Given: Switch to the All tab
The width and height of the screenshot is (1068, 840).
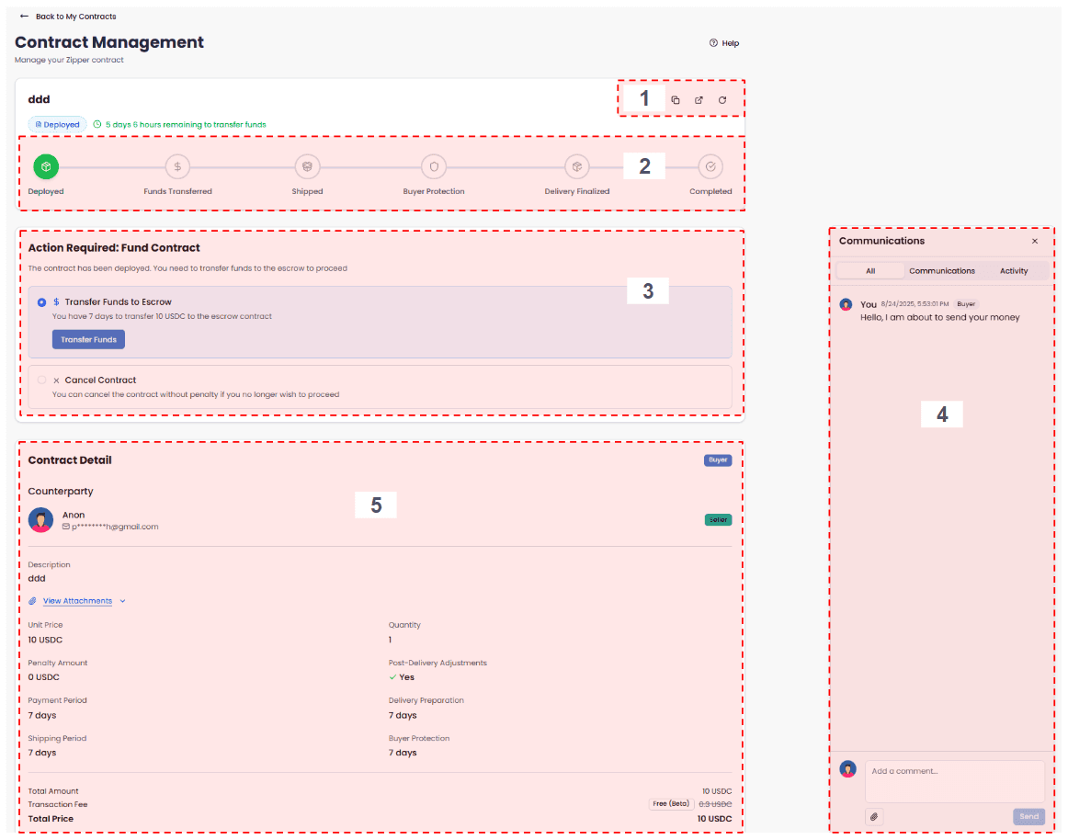Looking at the screenshot, I should tap(869, 270).
